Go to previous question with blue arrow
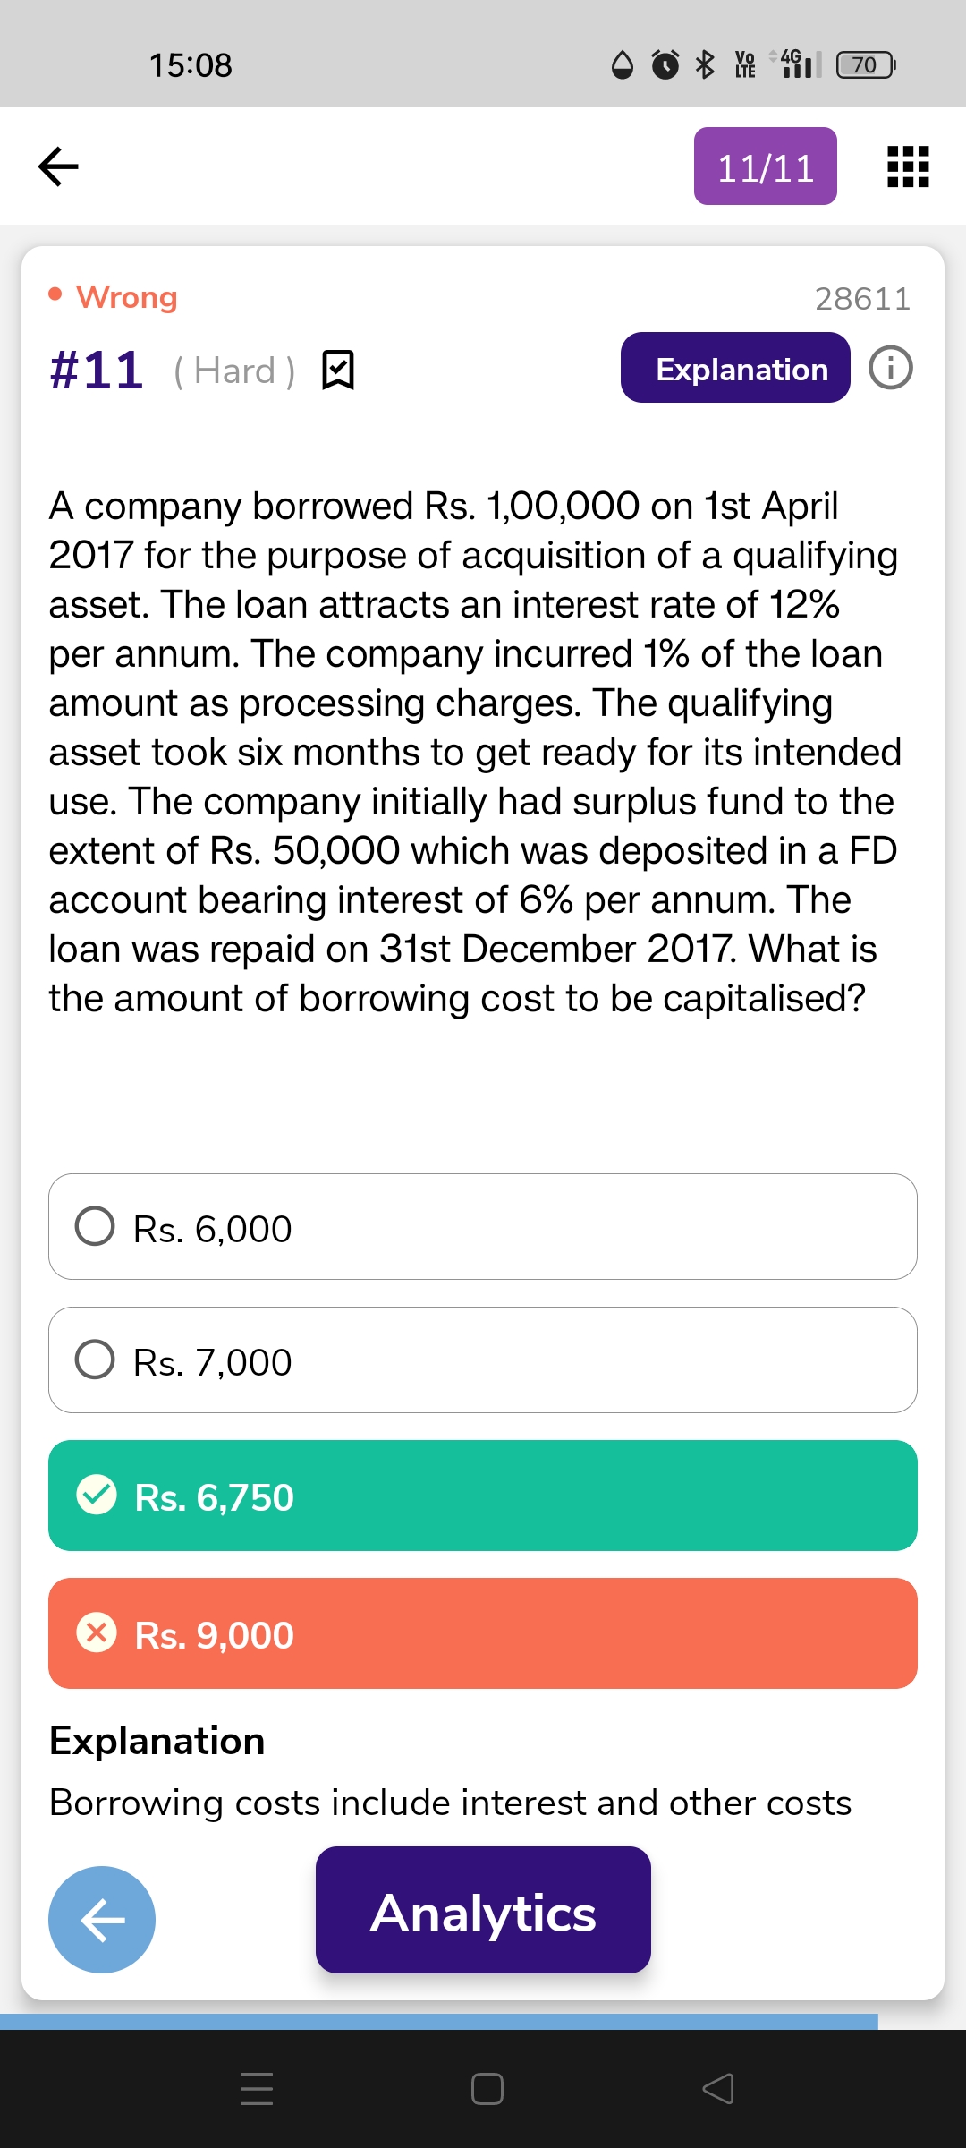Image resolution: width=966 pixels, height=2148 pixels. pyautogui.click(x=102, y=1919)
